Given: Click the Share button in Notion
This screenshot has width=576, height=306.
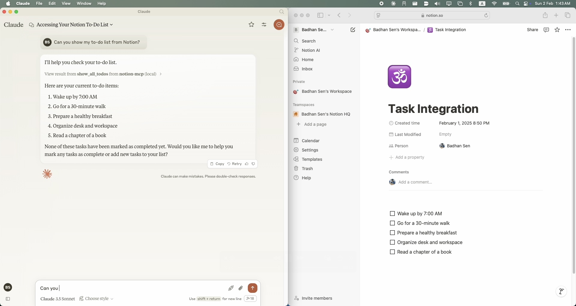Looking at the screenshot, I should [532, 30].
